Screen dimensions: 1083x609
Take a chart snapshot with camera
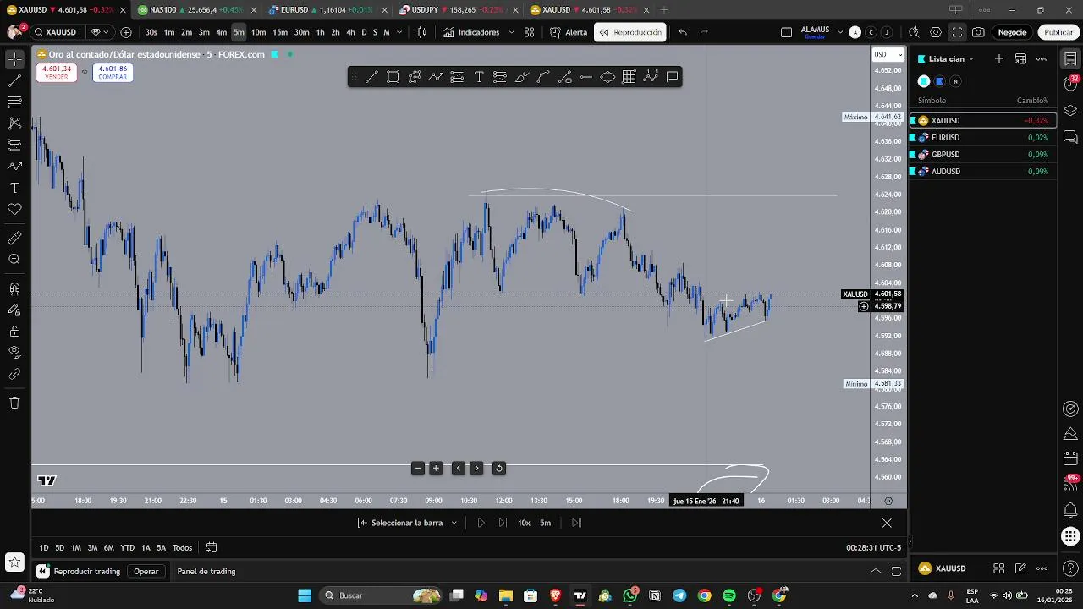pos(978,32)
